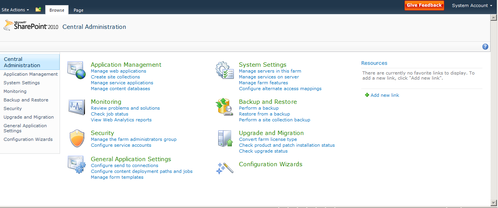Click the Upgrade and Migration server icon
The width and height of the screenshot is (498, 208).
point(224,139)
